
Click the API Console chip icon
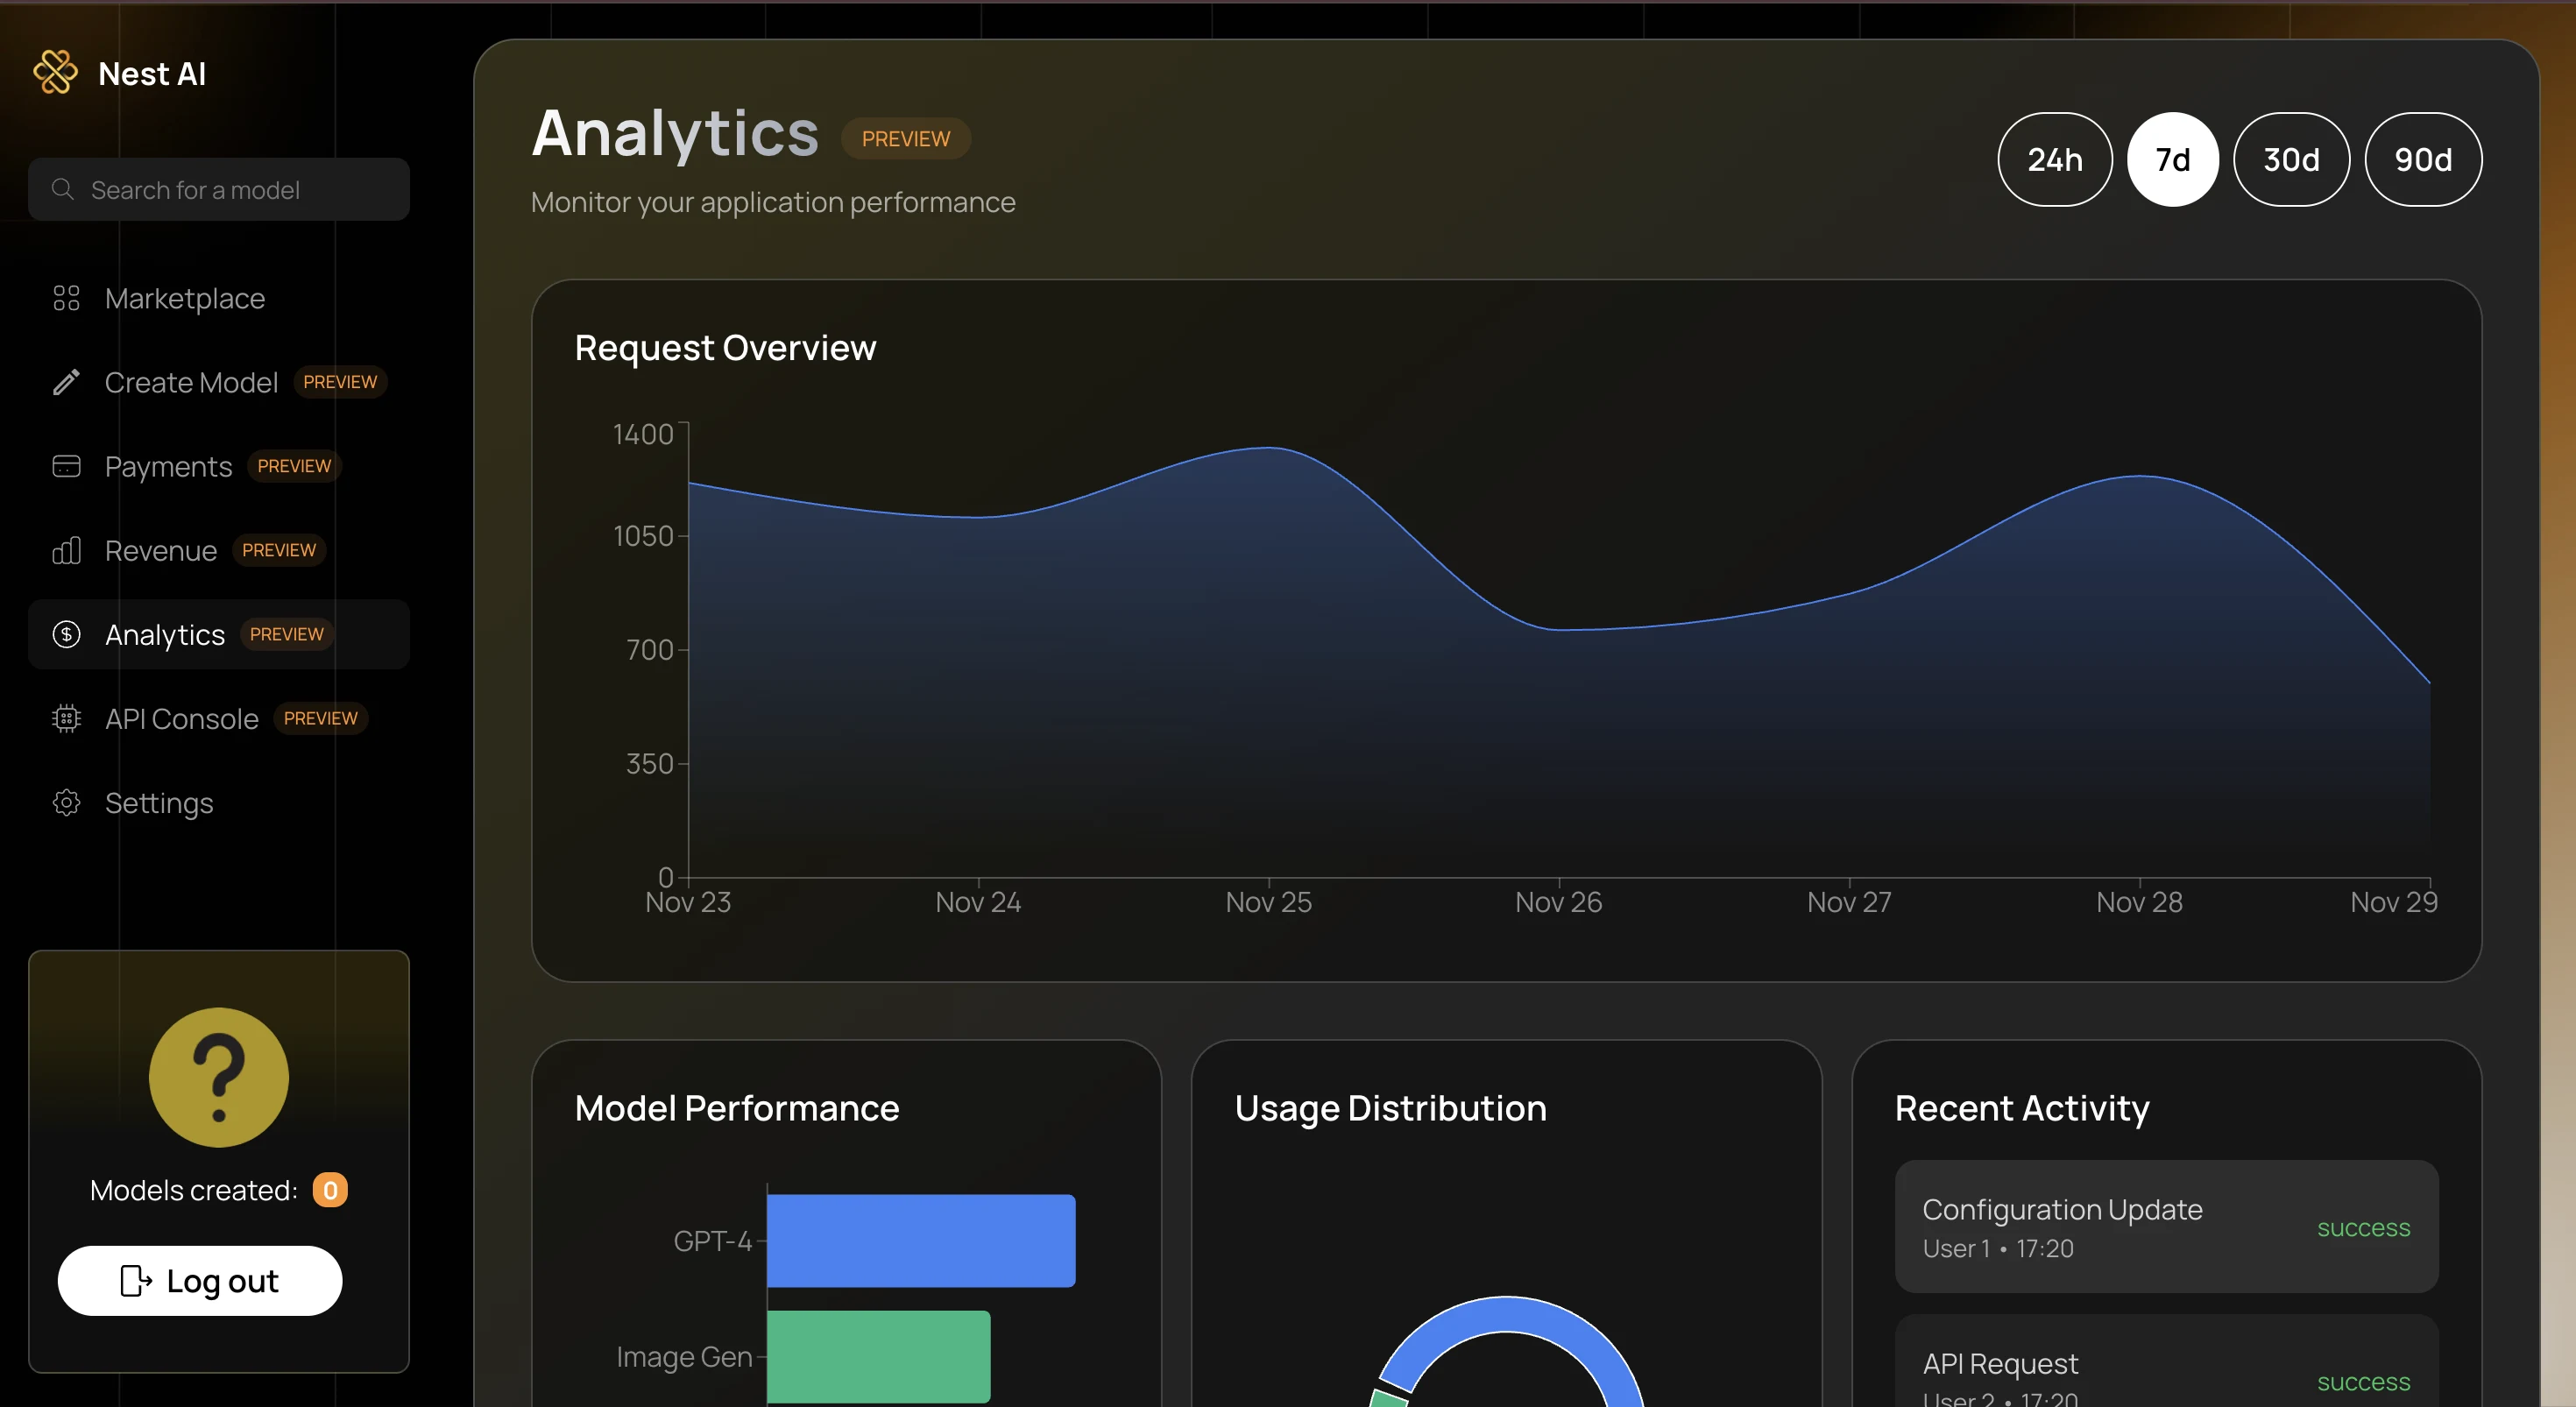click(66, 718)
